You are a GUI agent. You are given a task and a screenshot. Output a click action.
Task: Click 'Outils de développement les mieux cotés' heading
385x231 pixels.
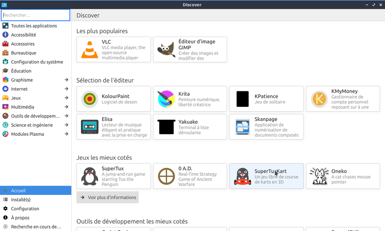tap(132, 221)
